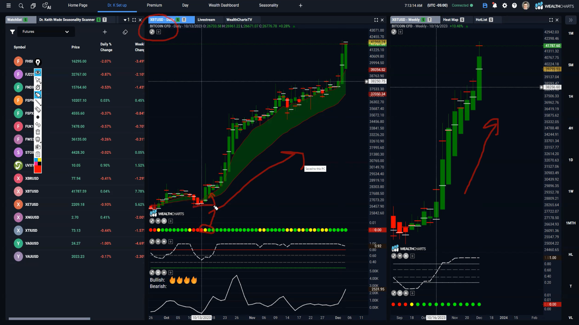Switch to the Home Page tab
Screen dimensions: 579x325
(x=78, y=5)
